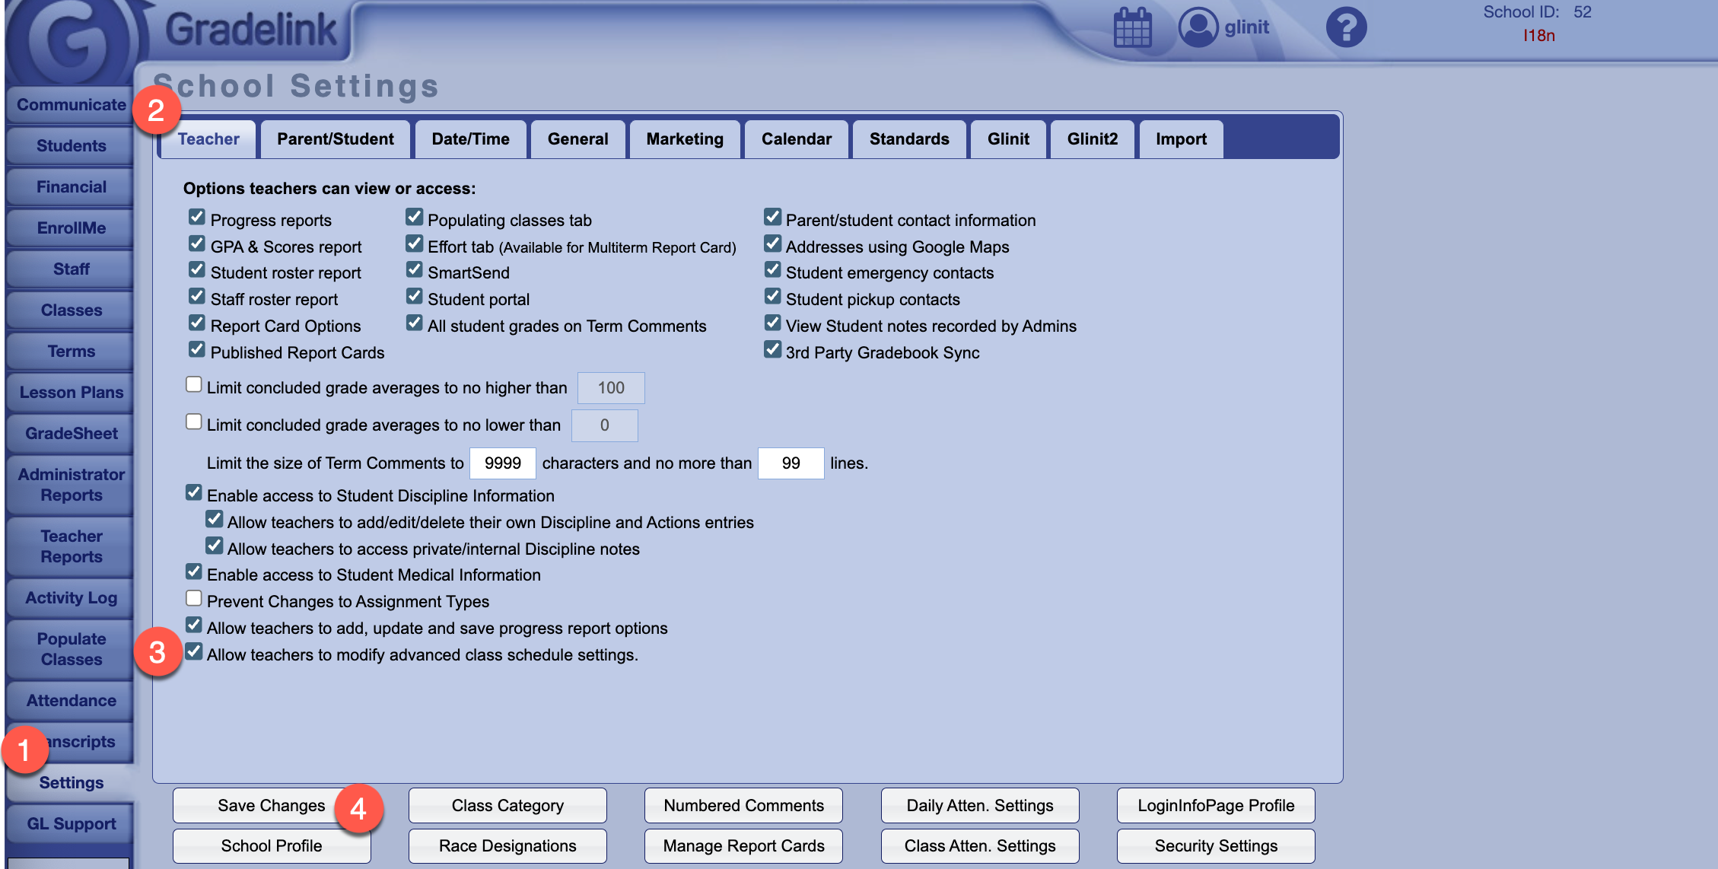Open the School Profile page
This screenshot has width=1718, height=869.
pyautogui.click(x=272, y=845)
